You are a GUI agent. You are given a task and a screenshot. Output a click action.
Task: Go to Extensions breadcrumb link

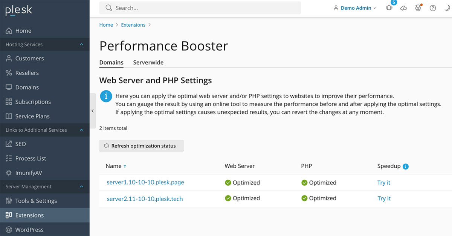(x=133, y=25)
